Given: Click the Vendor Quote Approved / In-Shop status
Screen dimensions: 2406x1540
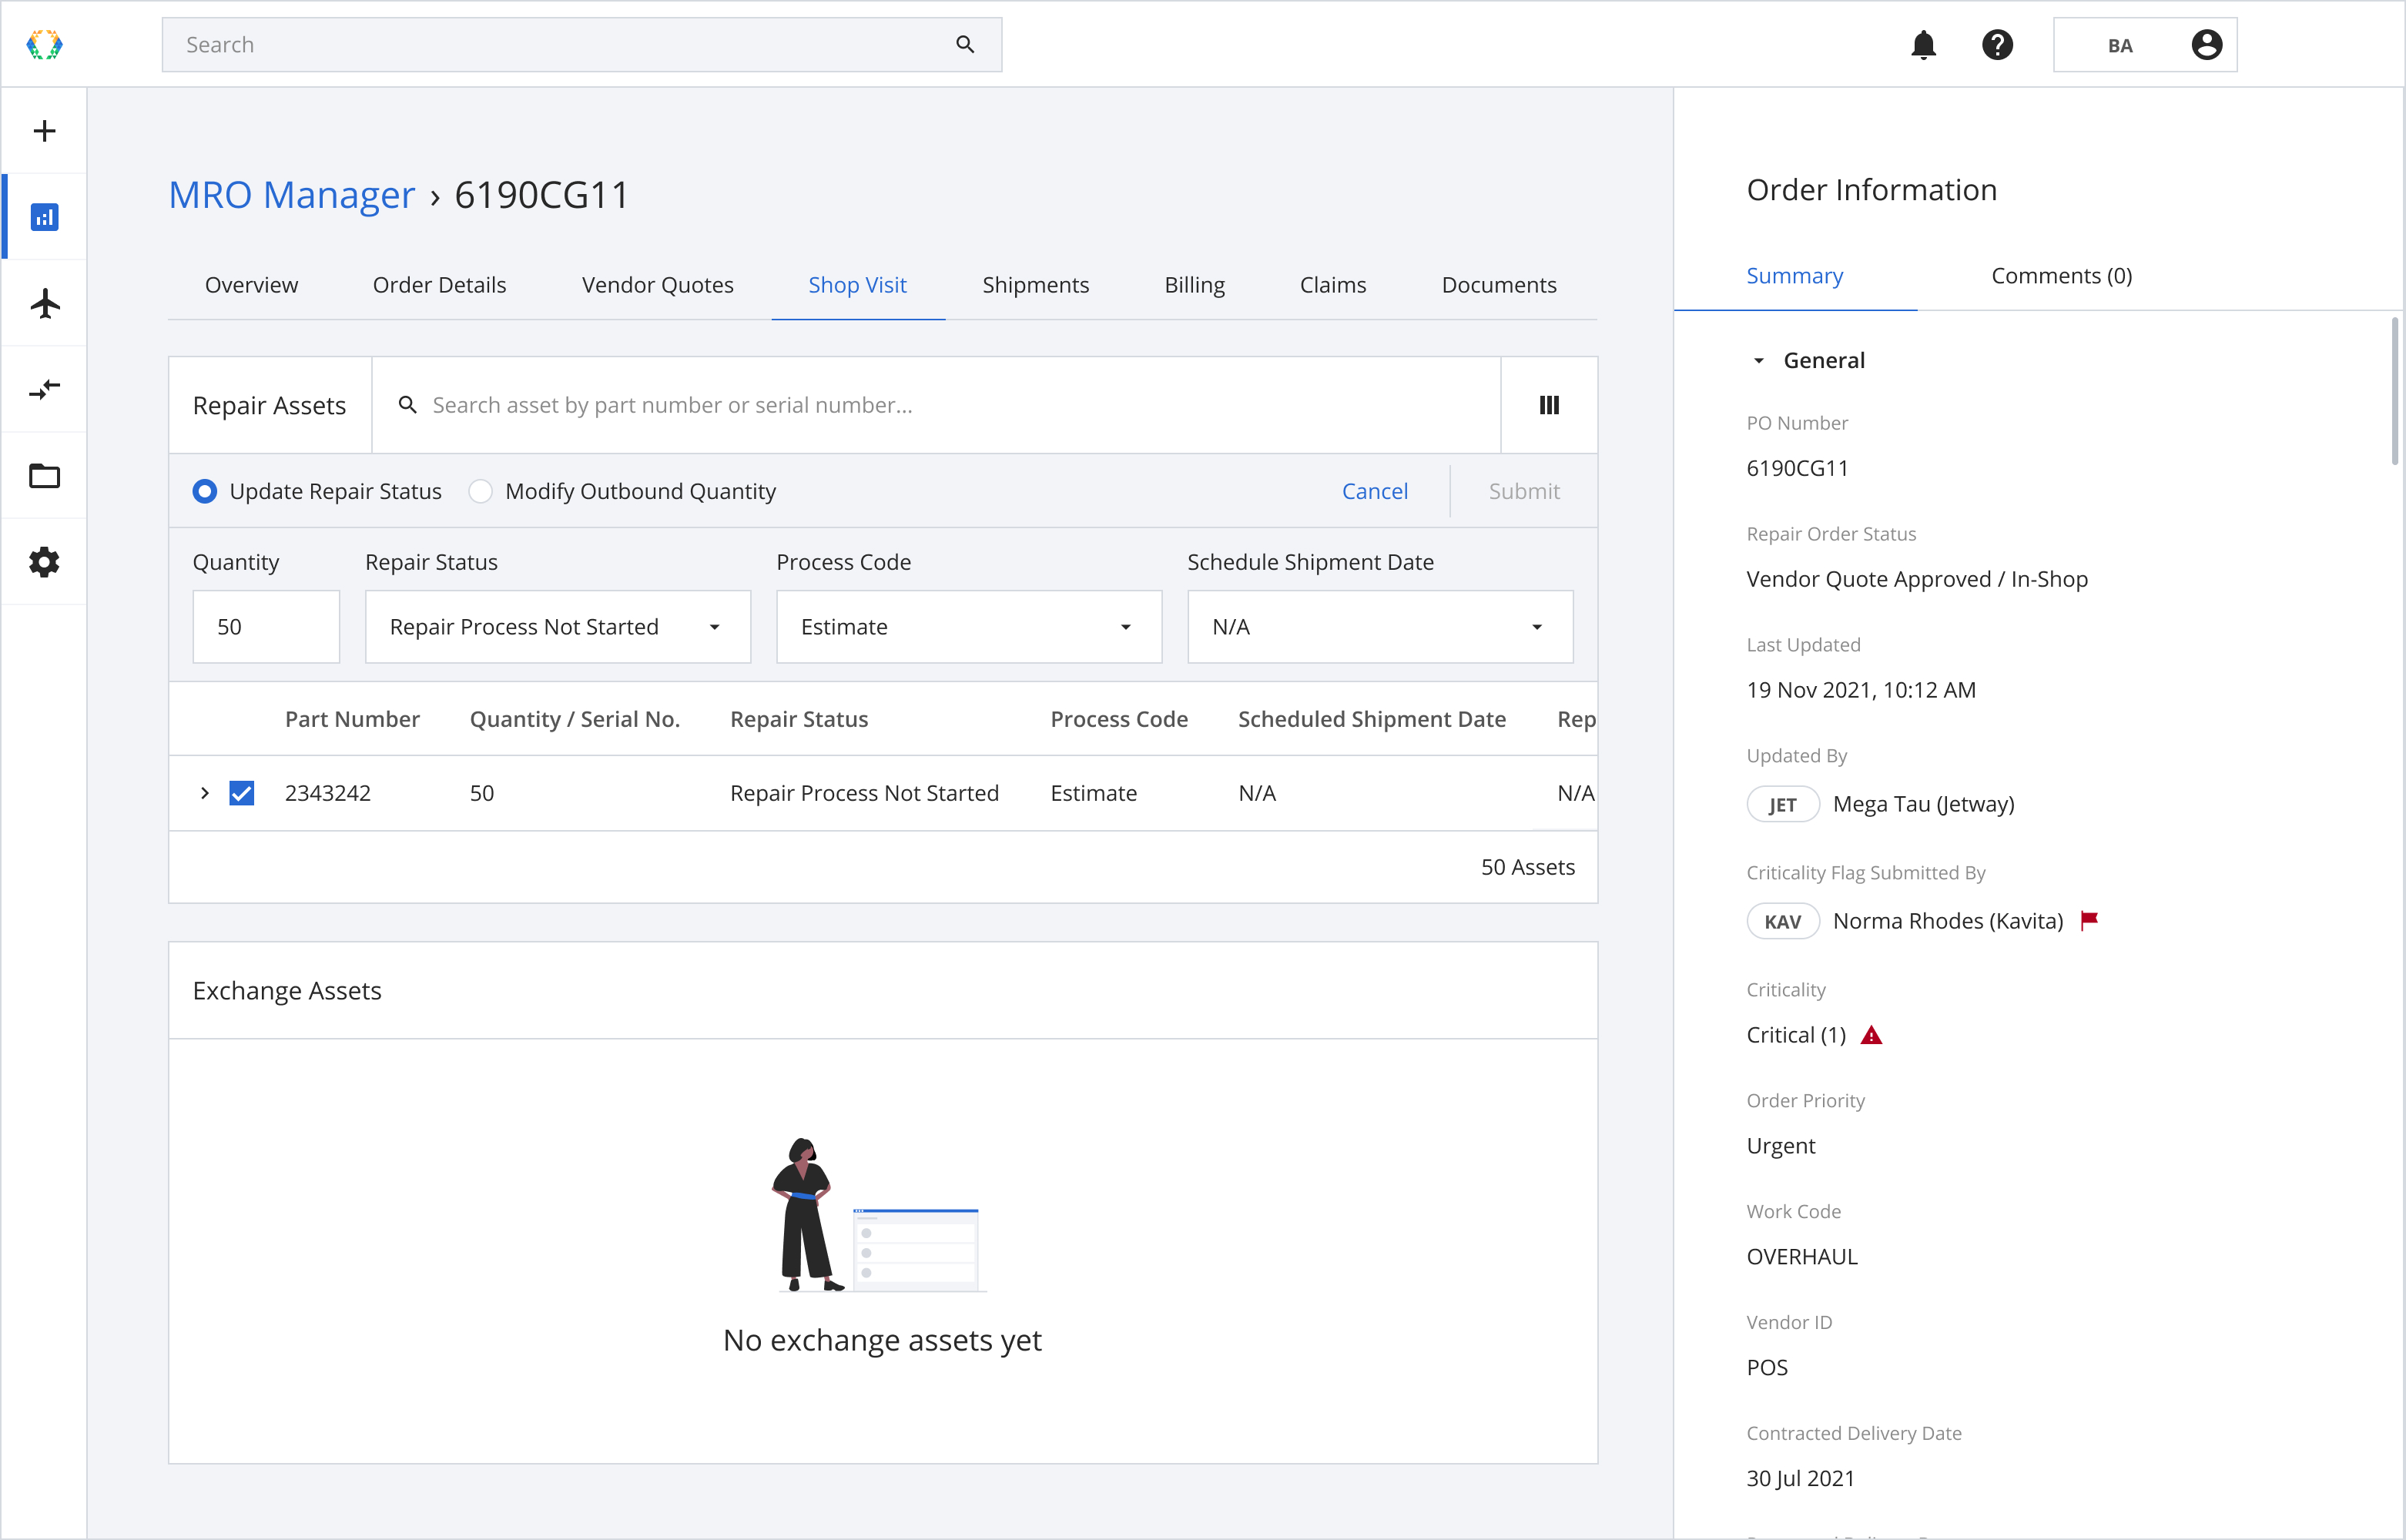Looking at the screenshot, I should pyautogui.click(x=1916, y=579).
